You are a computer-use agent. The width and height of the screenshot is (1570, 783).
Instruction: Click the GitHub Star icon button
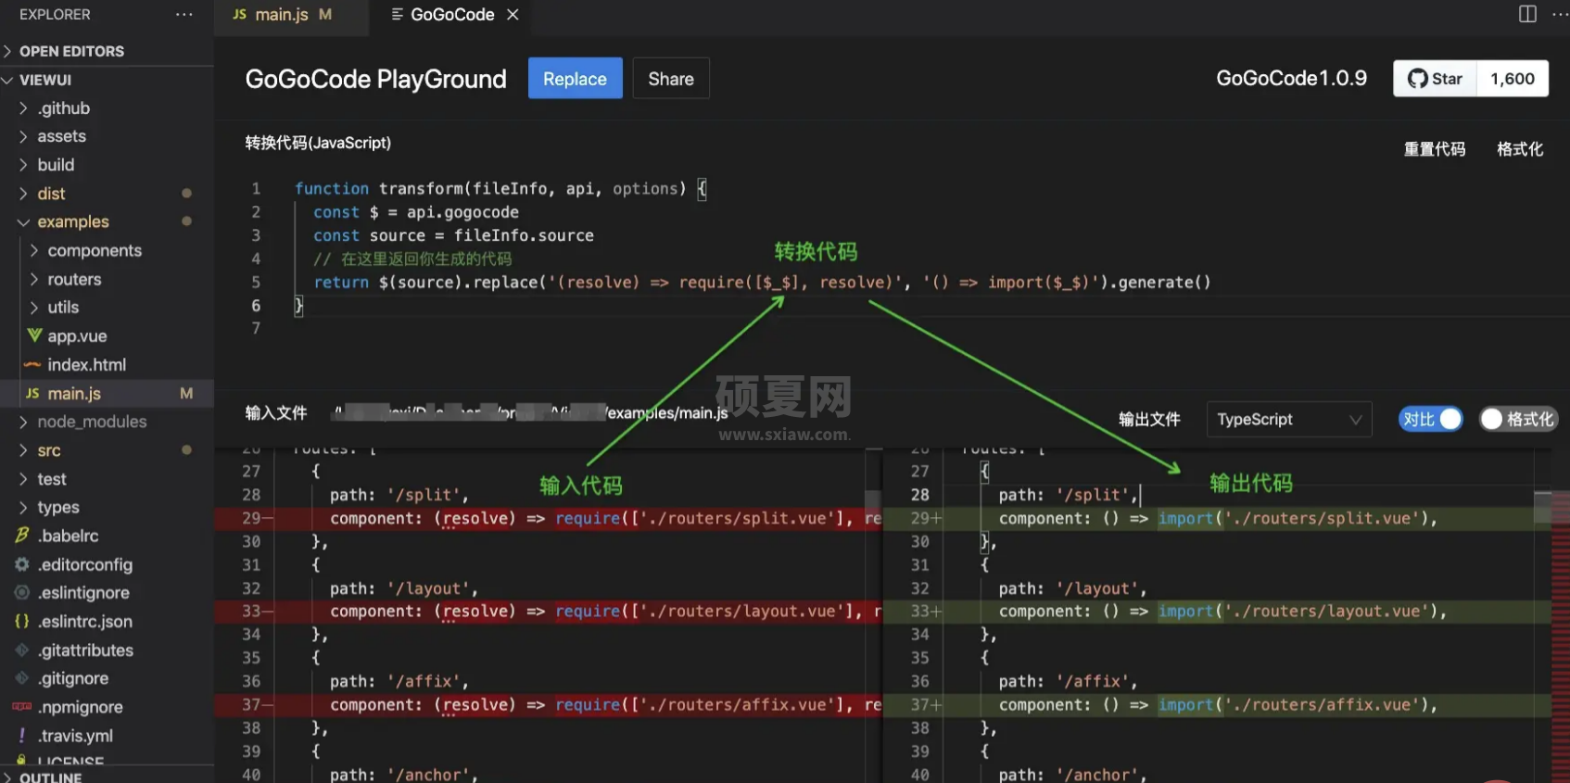pos(1435,79)
